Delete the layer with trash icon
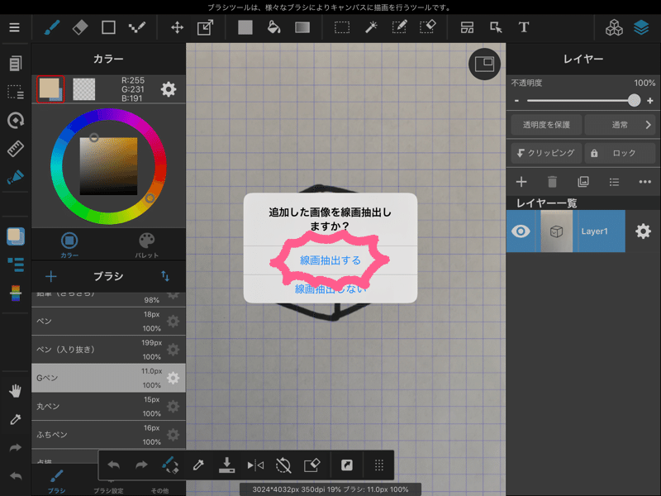Image resolution: width=661 pixels, height=496 pixels. pyautogui.click(x=552, y=182)
